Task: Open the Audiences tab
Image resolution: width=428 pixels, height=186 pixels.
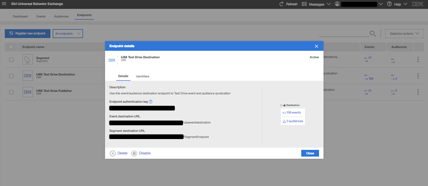Action: (61, 16)
